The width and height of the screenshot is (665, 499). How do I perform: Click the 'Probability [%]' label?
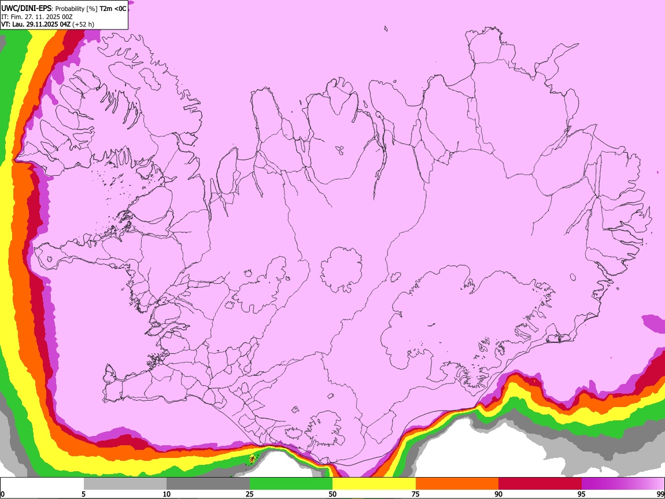(76, 9)
